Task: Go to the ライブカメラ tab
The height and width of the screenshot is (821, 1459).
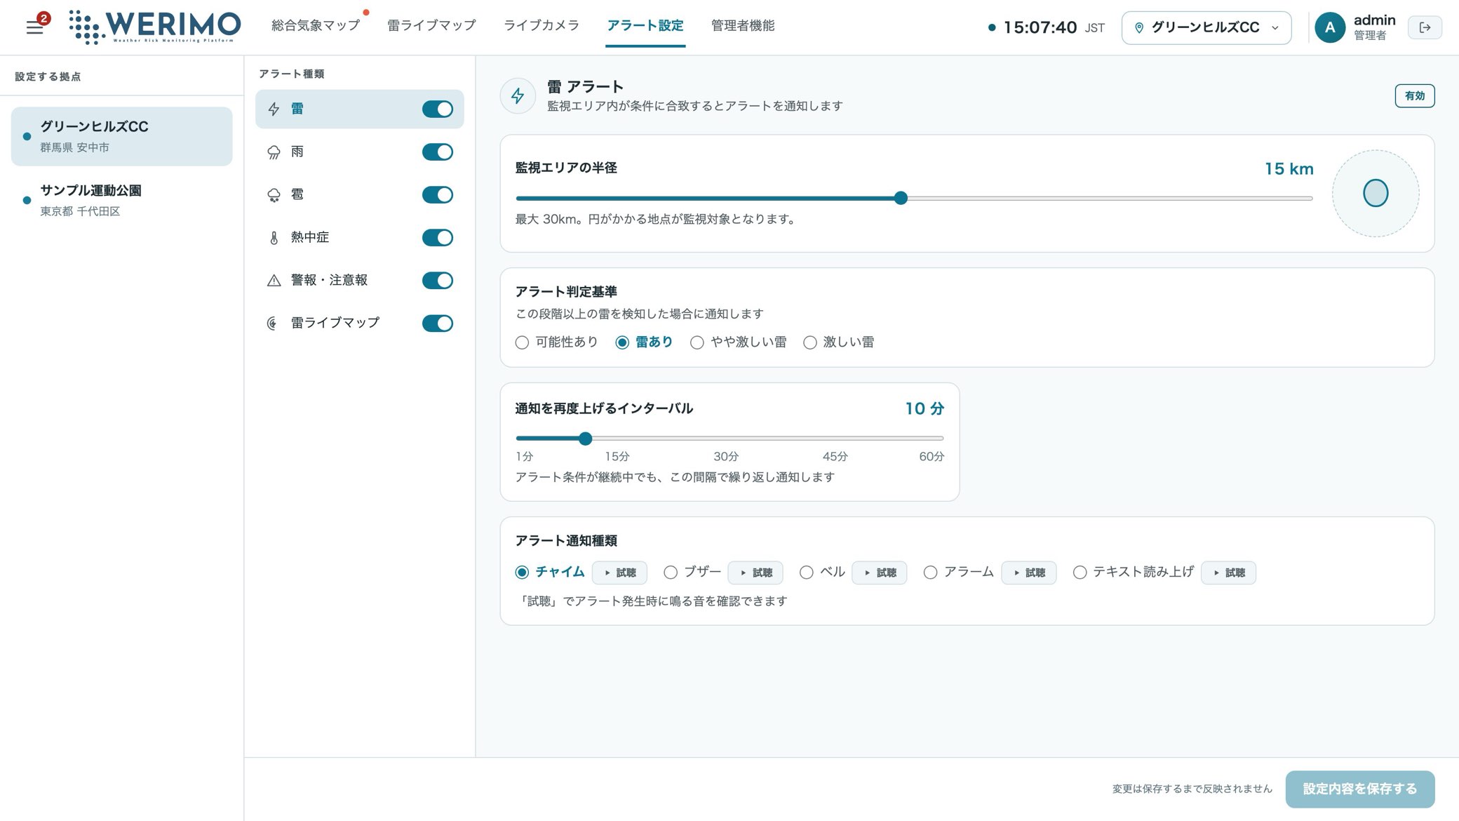Action: [x=542, y=26]
